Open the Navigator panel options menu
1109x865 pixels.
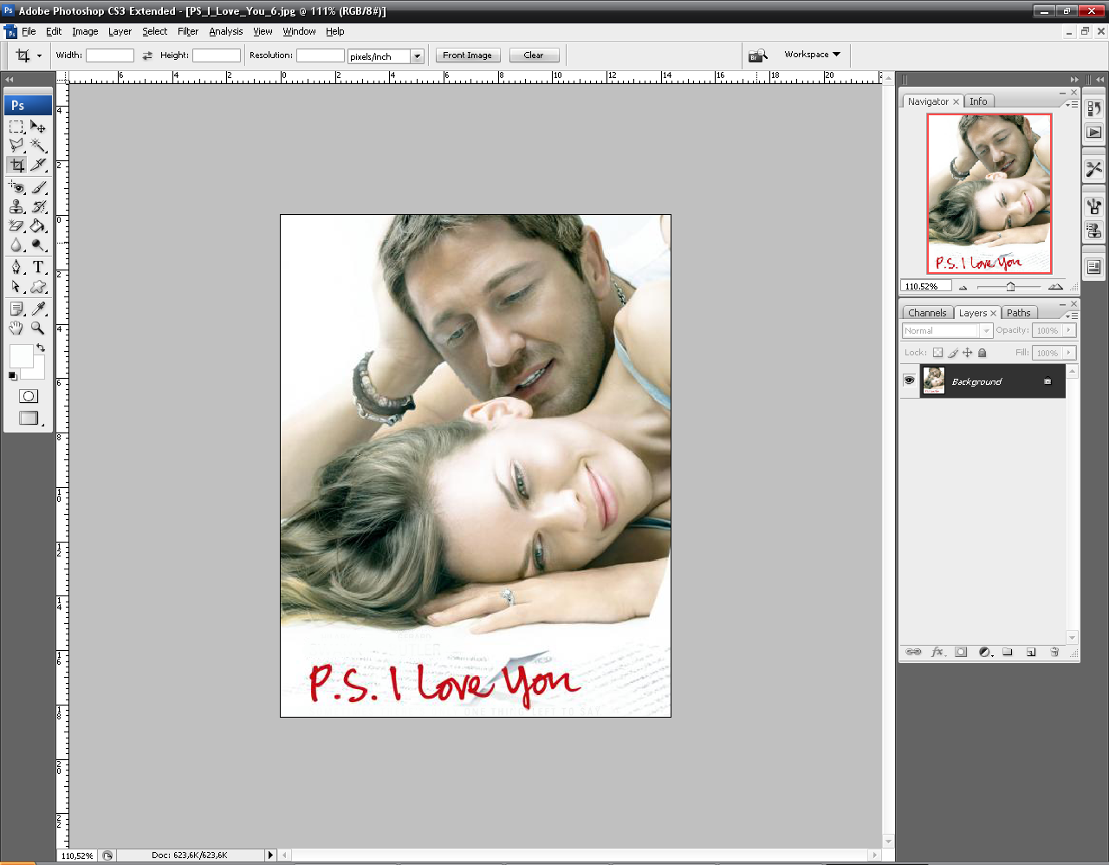[1072, 104]
